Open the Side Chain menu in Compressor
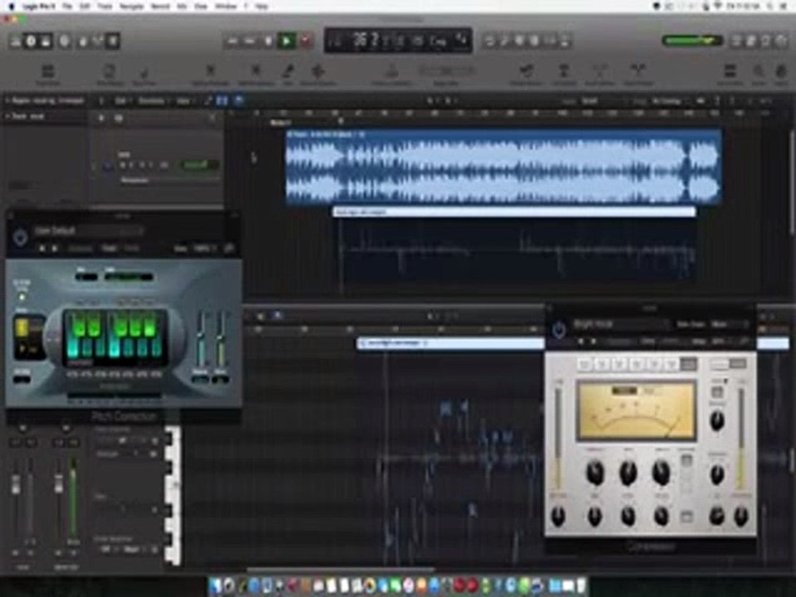The height and width of the screenshot is (597, 796). pos(727,324)
